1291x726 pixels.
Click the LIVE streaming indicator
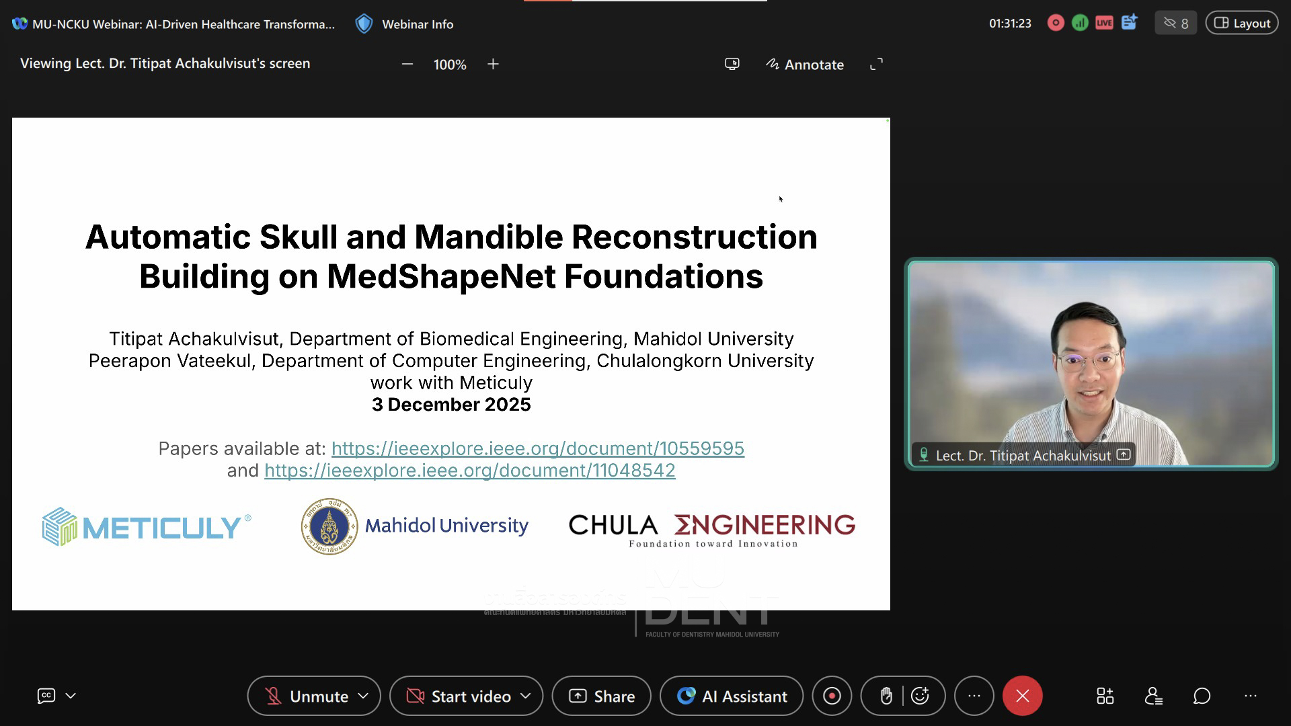pyautogui.click(x=1104, y=24)
